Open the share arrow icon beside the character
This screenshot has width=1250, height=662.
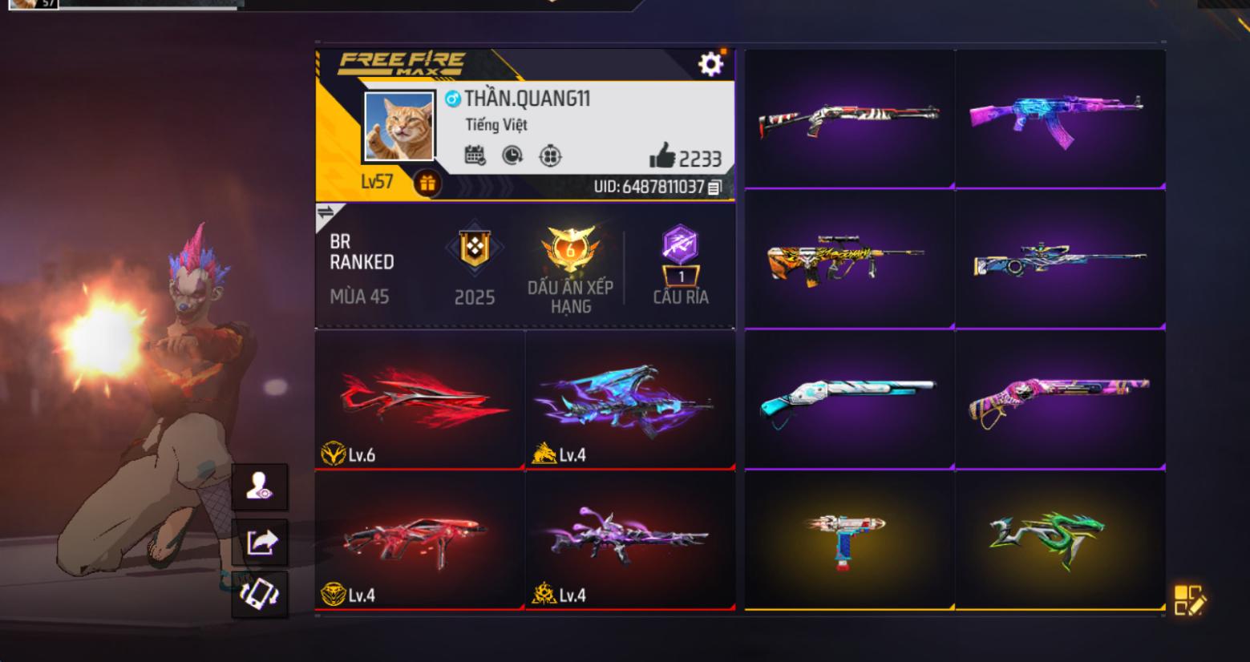tap(260, 543)
